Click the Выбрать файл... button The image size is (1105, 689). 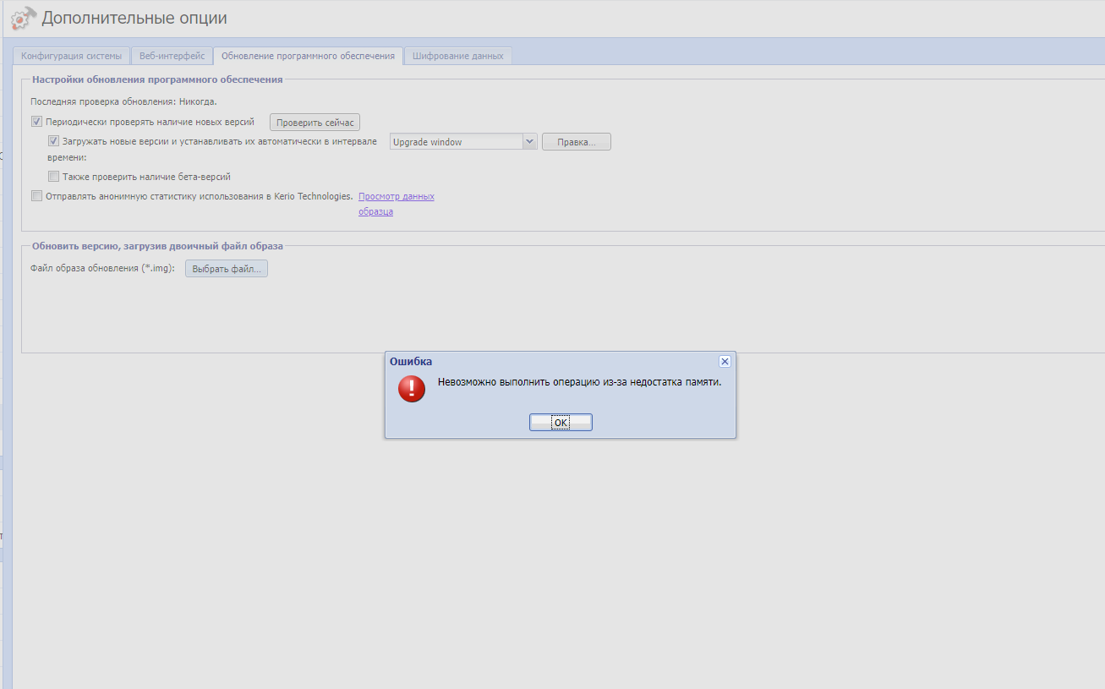(227, 269)
